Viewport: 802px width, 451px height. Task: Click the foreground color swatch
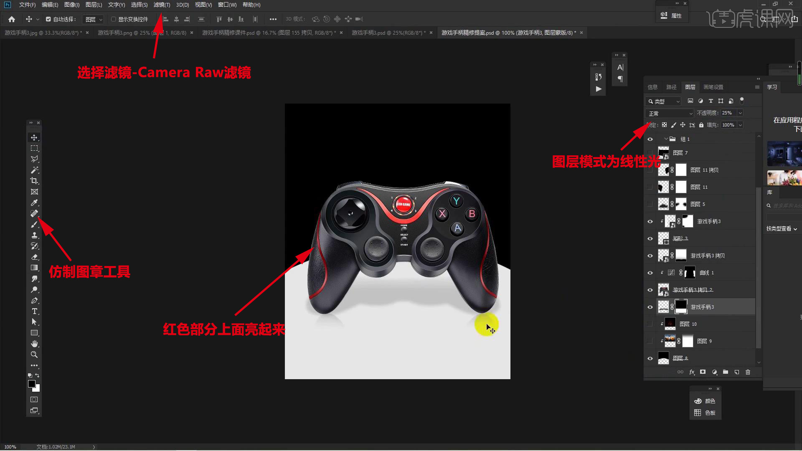coord(32,384)
